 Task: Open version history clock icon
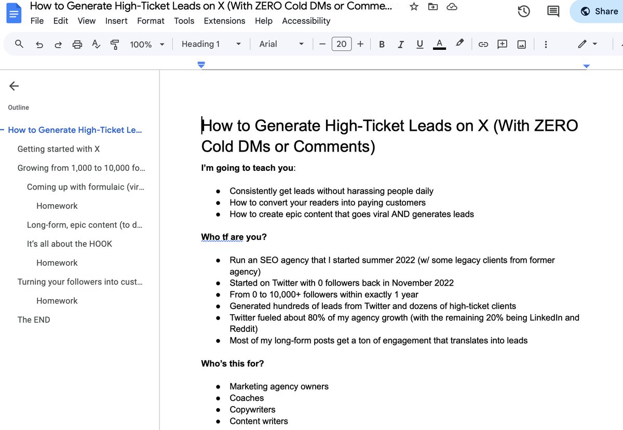pos(524,11)
